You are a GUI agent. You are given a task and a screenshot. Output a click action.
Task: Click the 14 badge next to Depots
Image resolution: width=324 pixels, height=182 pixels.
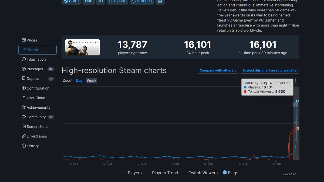[x=51, y=79]
